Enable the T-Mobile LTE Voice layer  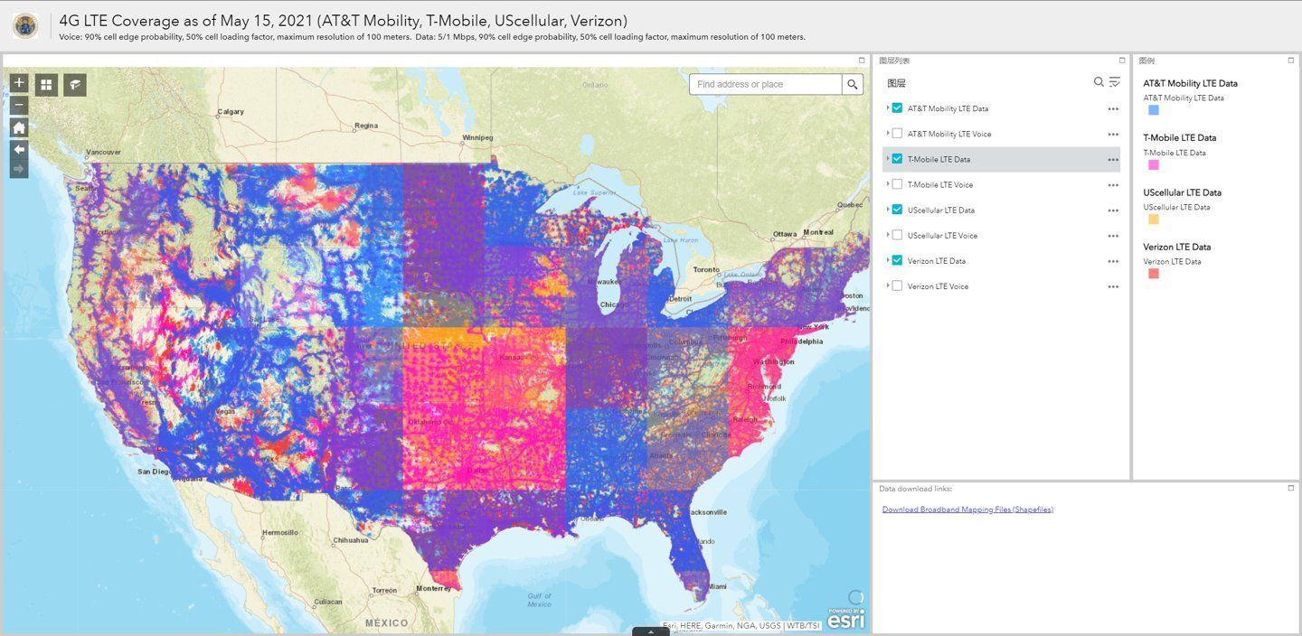(897, 184)
